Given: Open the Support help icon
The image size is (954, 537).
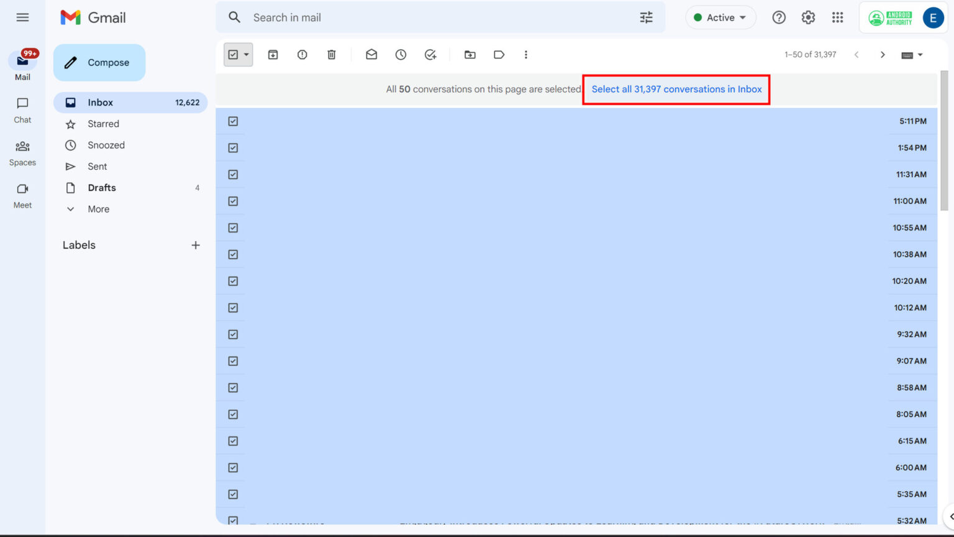Looking at the screenshot, I should point(779,17).
